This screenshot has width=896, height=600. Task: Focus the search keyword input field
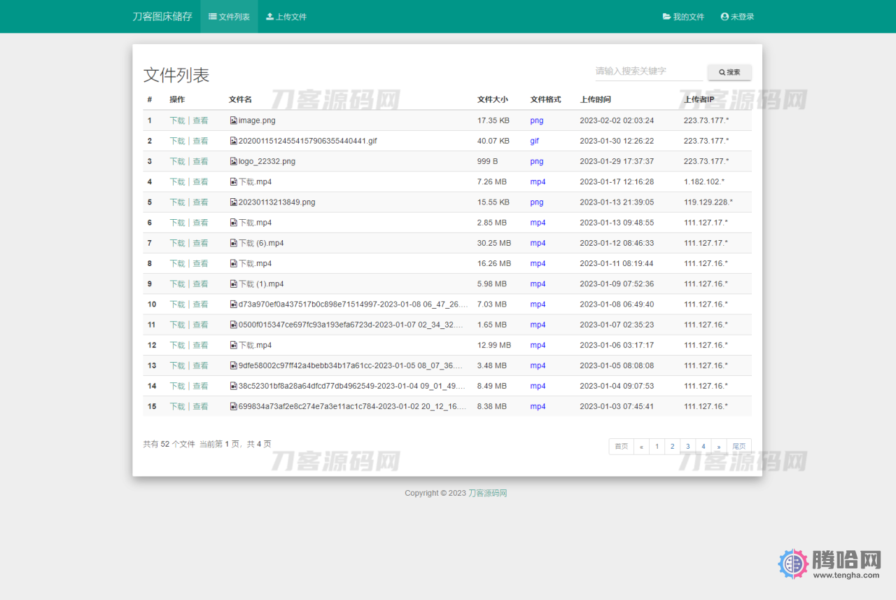[649, 71]
